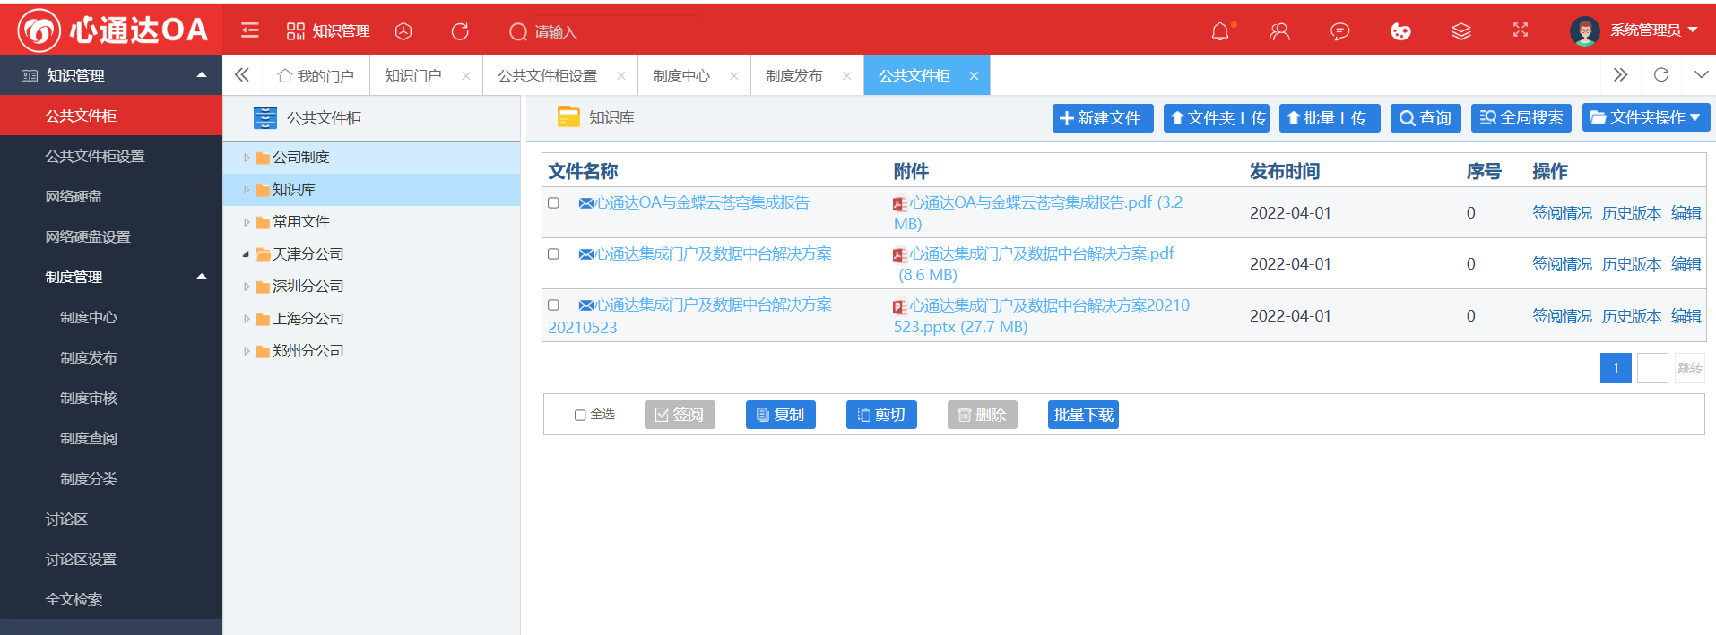The width and height of the screenshot is (1716, 635).
Task: Click the 新建文件 button
Action: [1102, 117]
